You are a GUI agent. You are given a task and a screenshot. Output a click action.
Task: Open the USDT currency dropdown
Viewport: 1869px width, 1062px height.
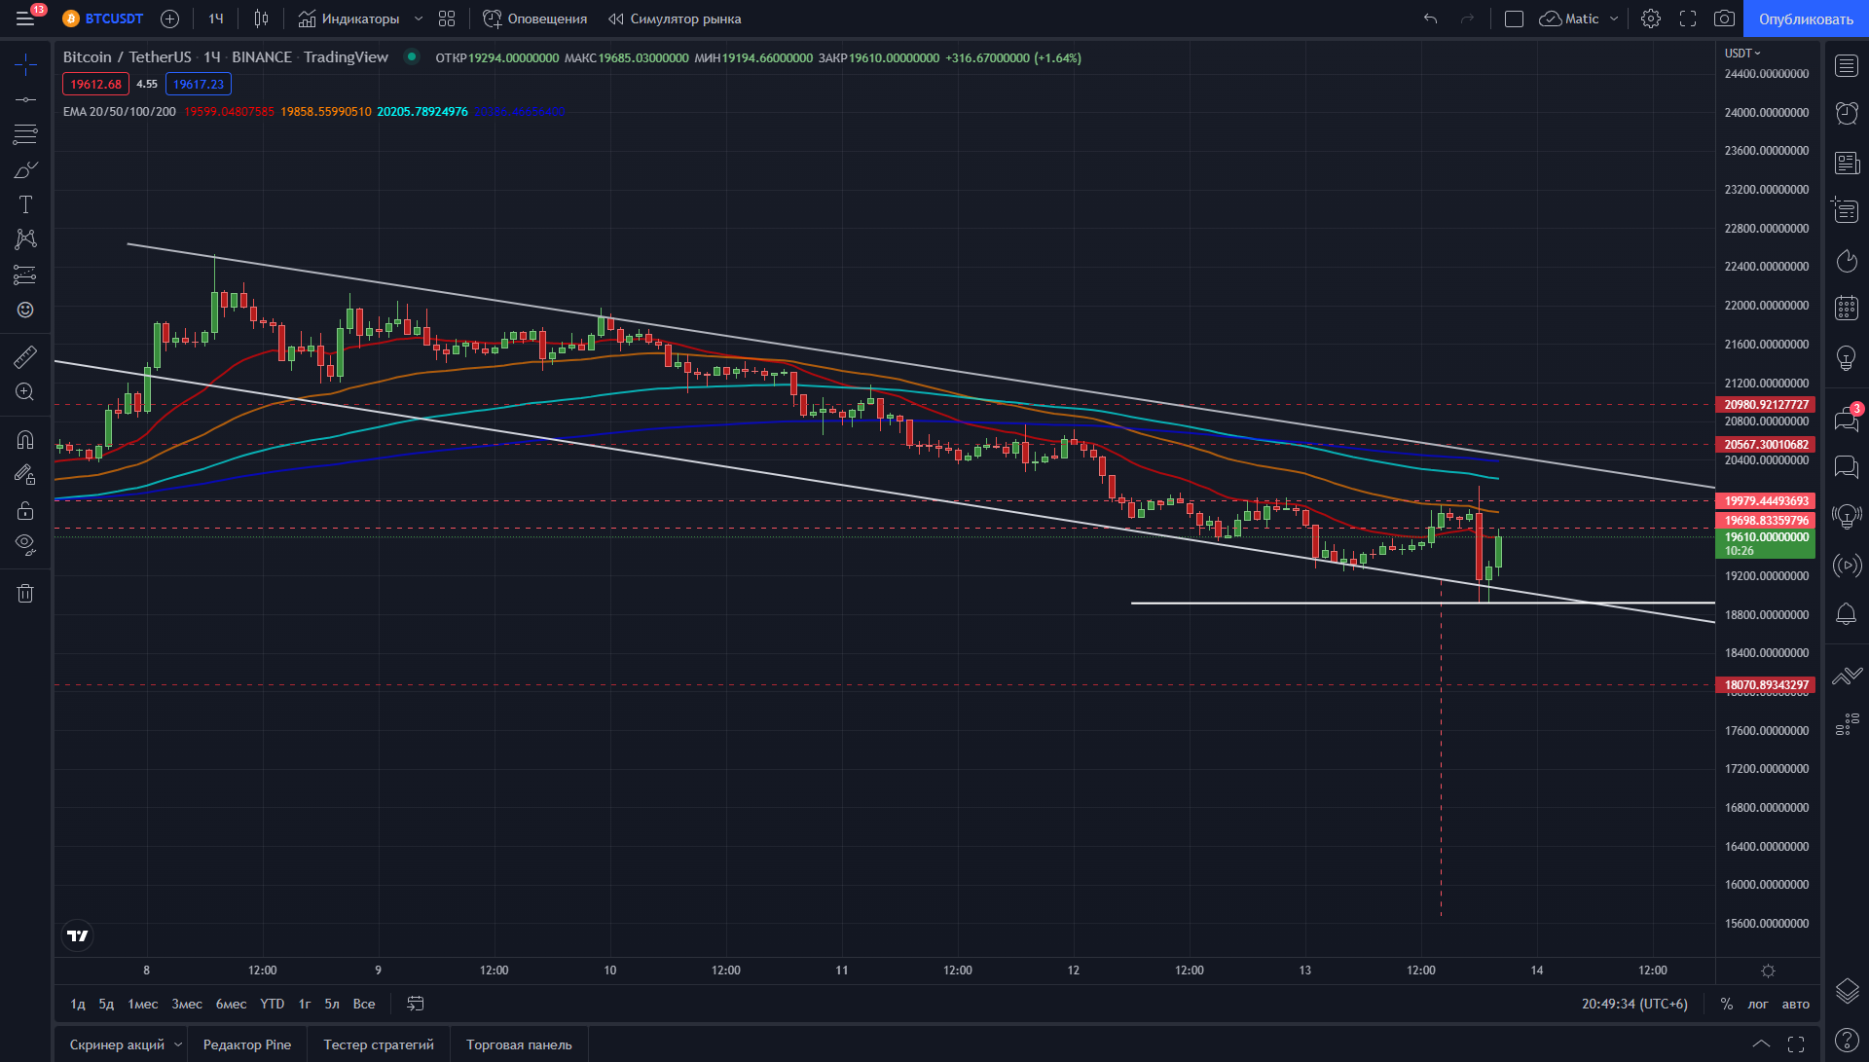1742,54
